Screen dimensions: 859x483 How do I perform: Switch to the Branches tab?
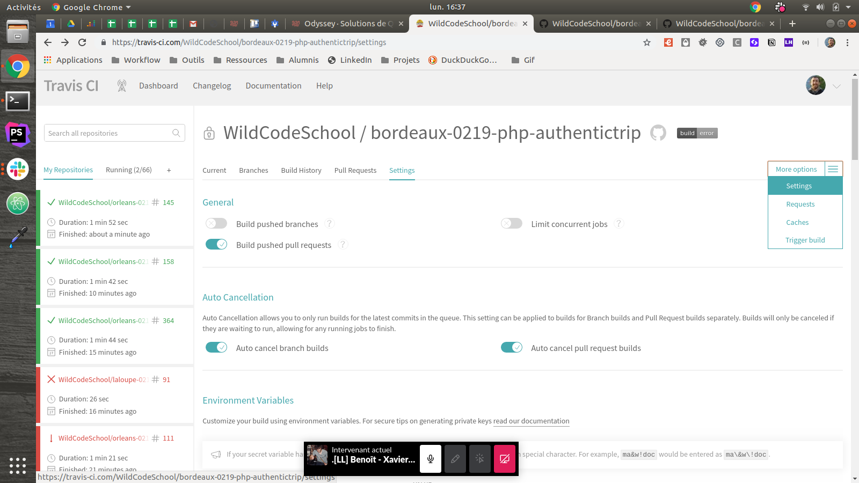pyautogui.click(x=253, y=170)
